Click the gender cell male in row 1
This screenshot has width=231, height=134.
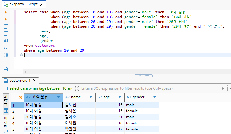tap(142, 105)
